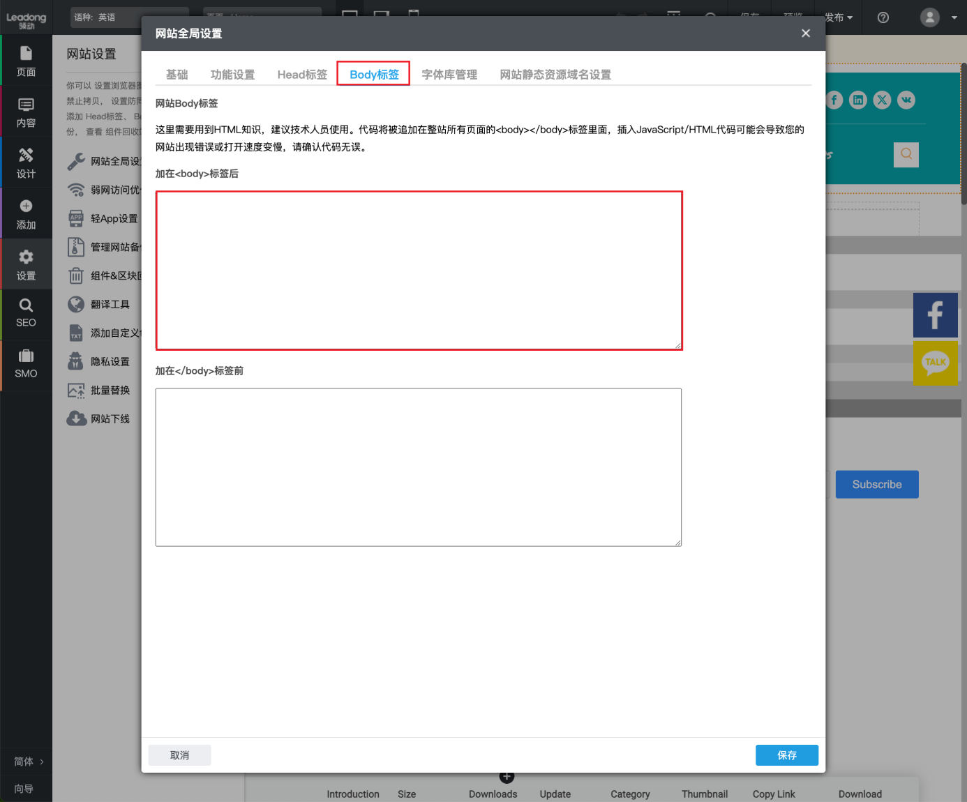Image resolution: width=967 pixels, height=802 pixels.
Task: Open the SMO briefcase sidebar icon
Action: tap(26, 363)
